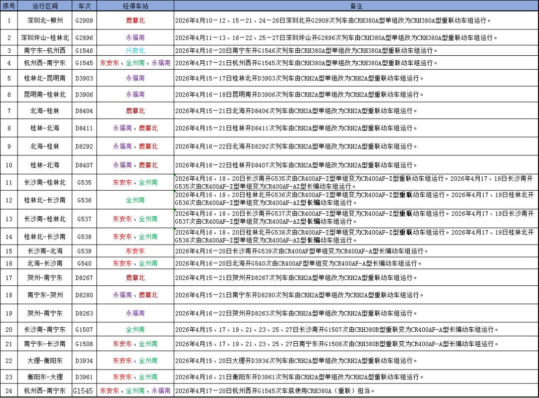This screenshot has height=398, width=539.
Task: Click the 序号 column header
Action: [x=9, y=6]
